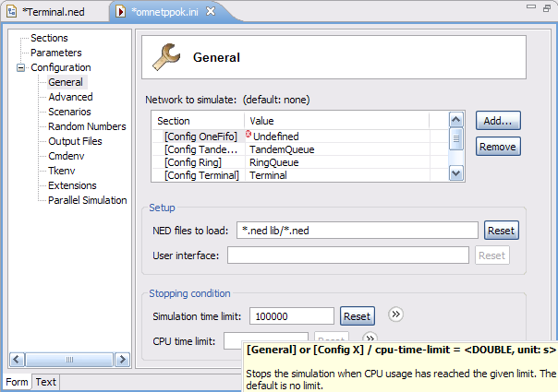Screen dimensions: 558x392
Task: Click the Simulation time limit input field
Action: (x=292, y=316)
